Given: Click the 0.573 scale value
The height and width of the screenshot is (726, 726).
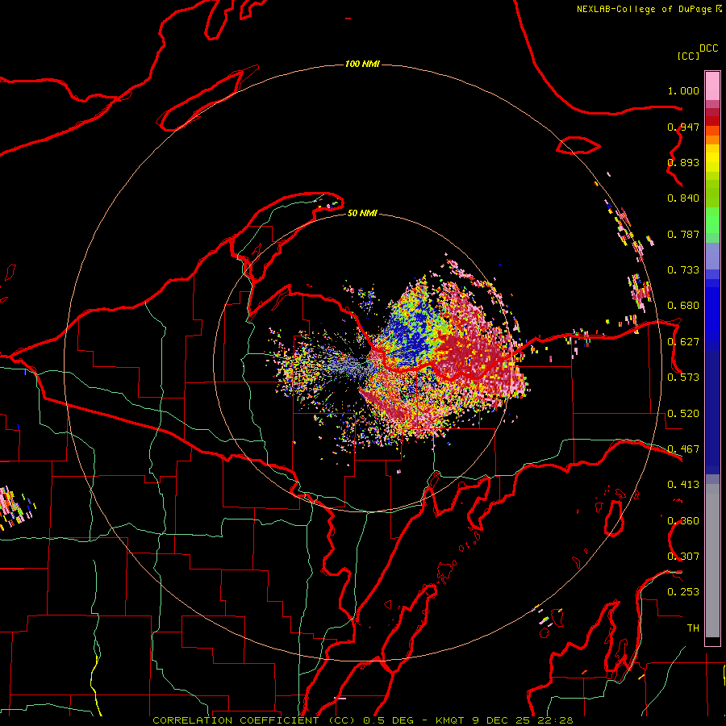Looking at the screenshot, I should tap(683, 378).
